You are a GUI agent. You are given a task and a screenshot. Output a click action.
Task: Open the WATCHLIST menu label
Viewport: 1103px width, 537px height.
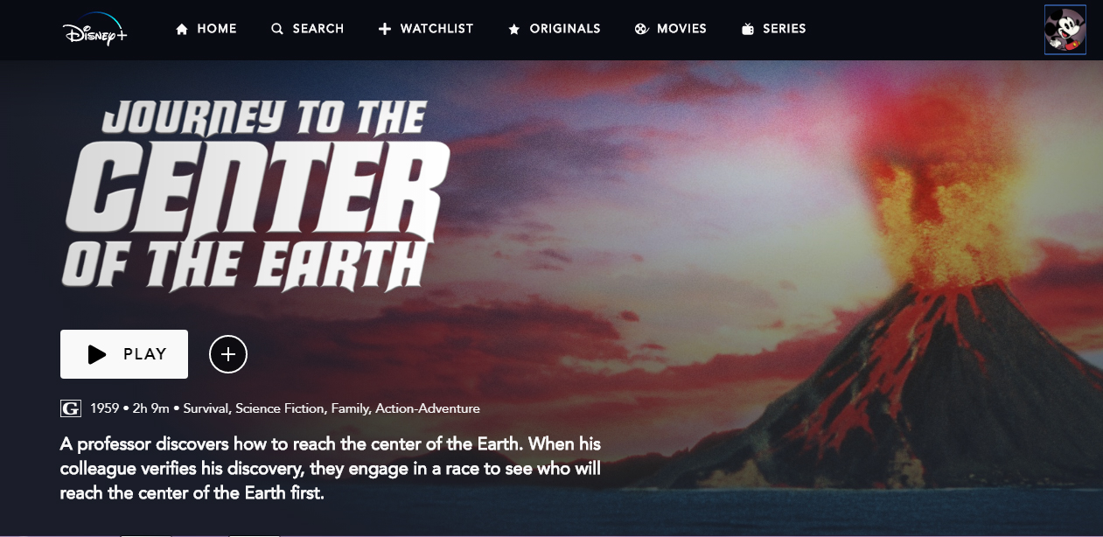coord(436,29)
